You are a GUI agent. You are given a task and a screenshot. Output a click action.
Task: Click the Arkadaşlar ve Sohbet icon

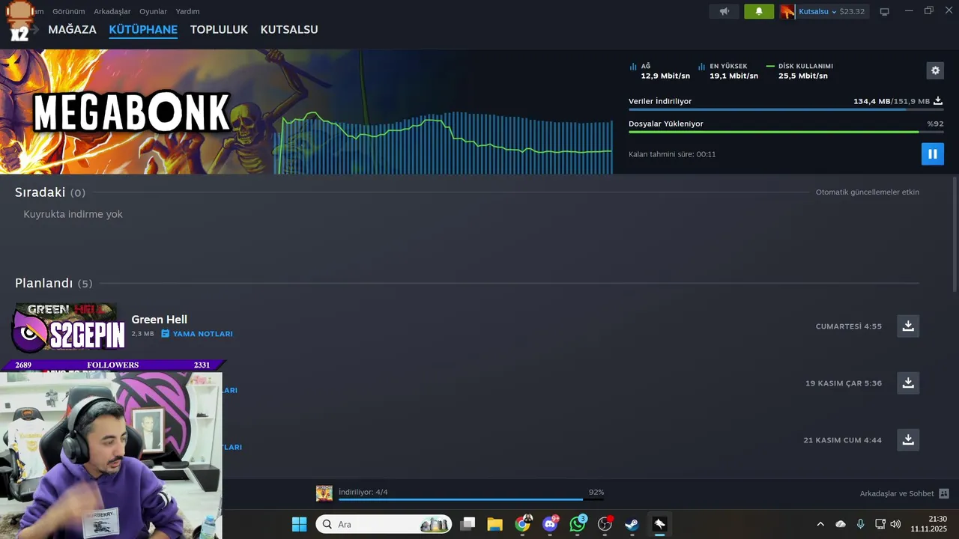point(944,493)
